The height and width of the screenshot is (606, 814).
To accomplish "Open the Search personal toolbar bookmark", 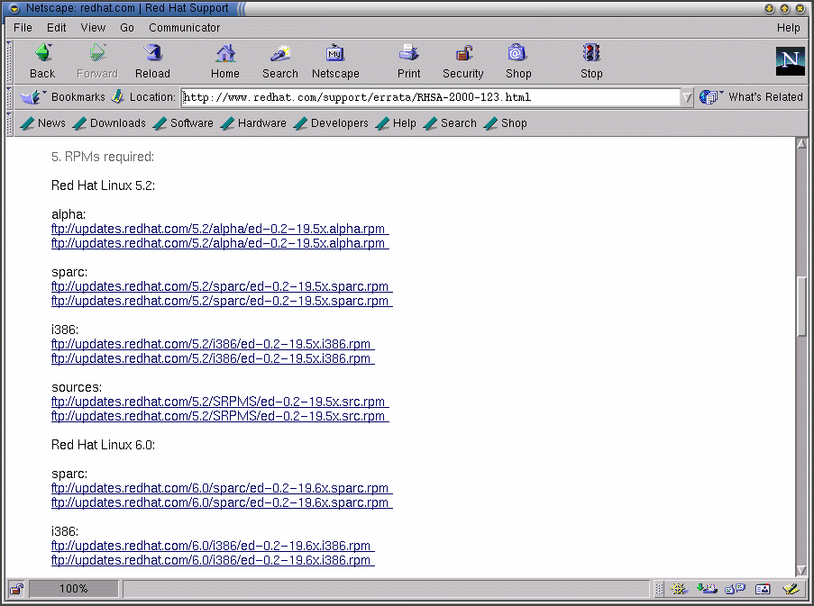I will click(450, 123).
